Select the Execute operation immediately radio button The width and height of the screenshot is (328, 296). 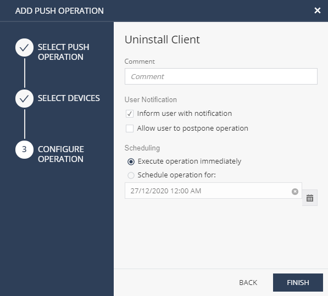pyautogui.click(x=131, y=161)
